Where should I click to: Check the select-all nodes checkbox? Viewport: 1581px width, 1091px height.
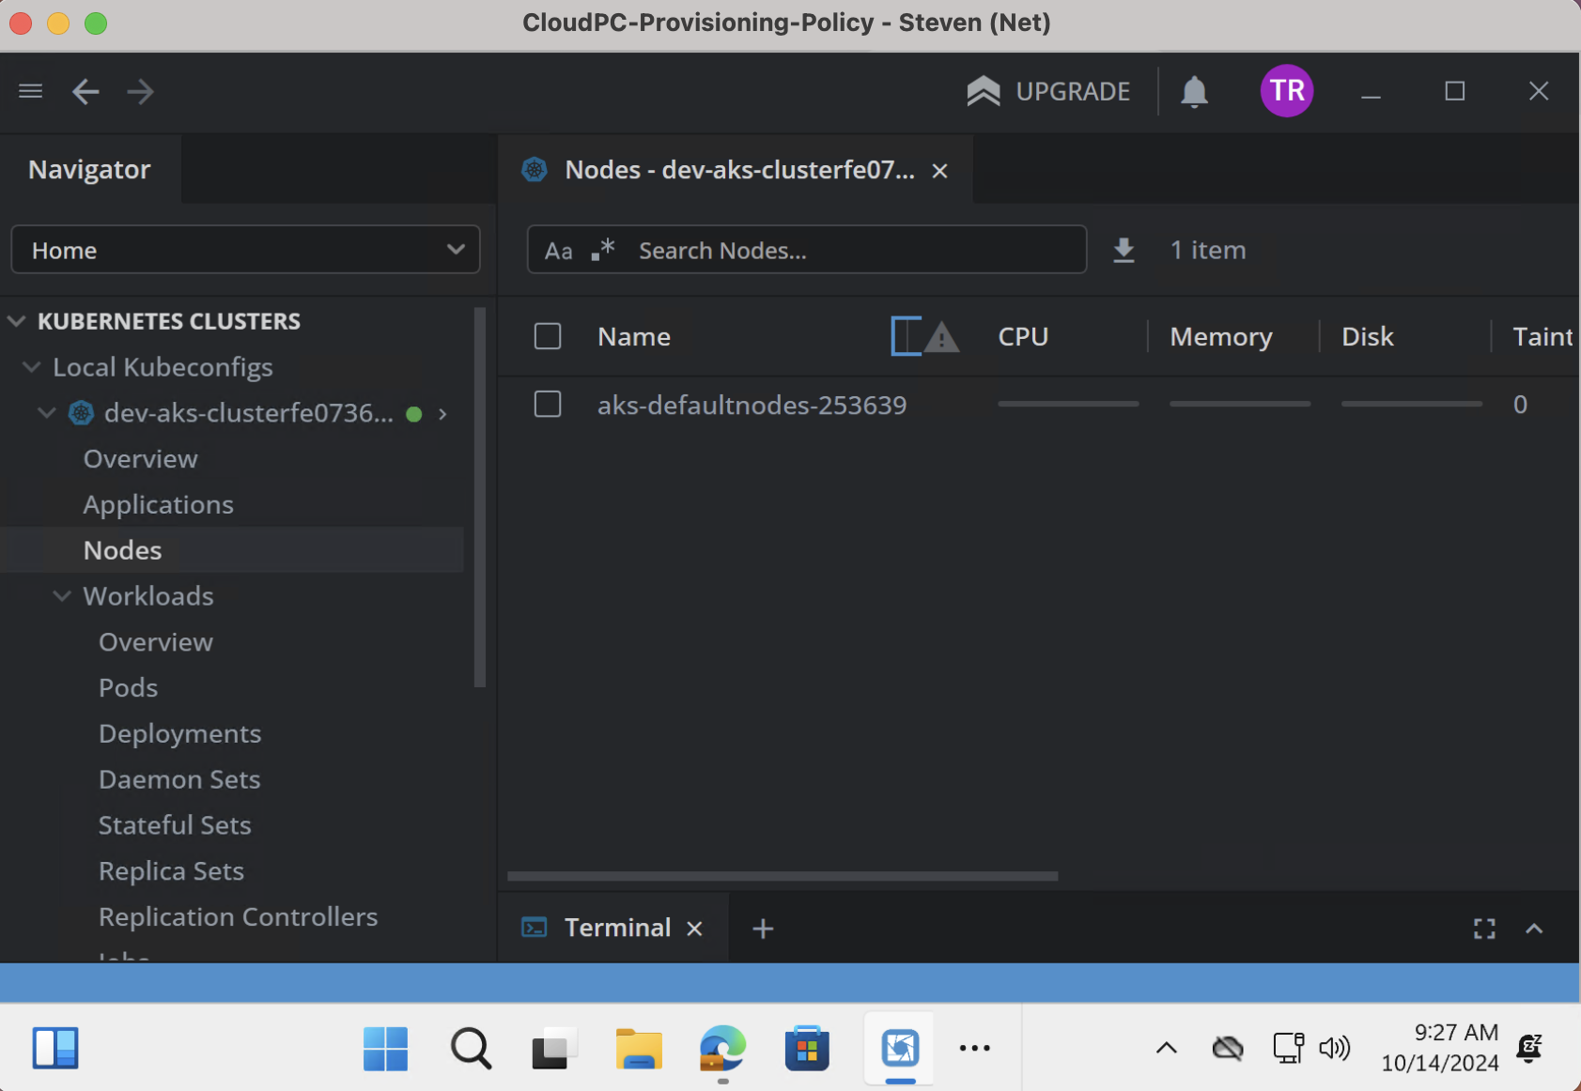[x=548, y=336]
